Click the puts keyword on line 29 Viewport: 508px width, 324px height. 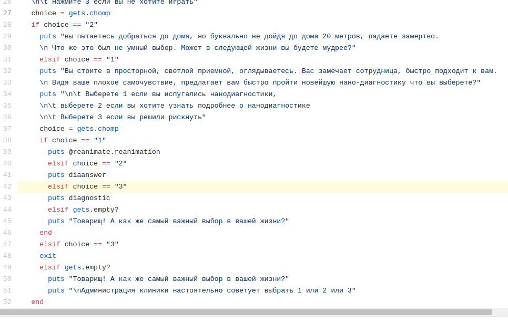[x=48, y=37]
